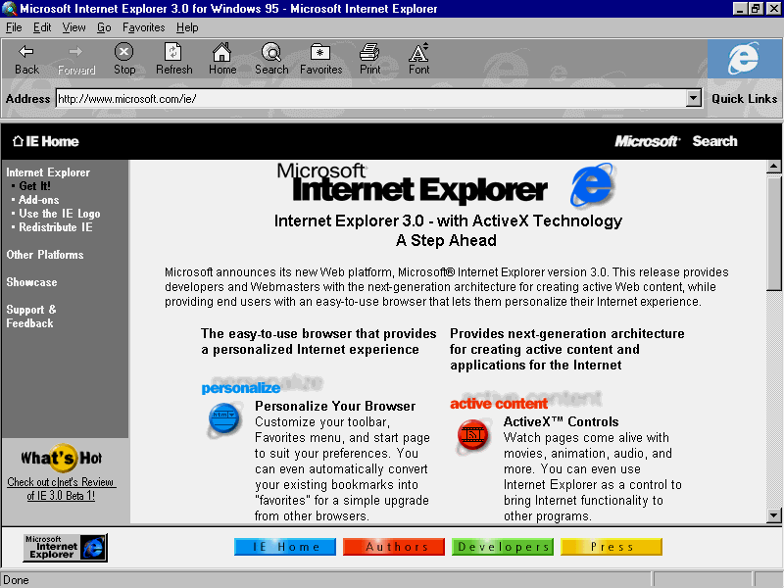
Task: Restore the Internet Explorer window size
Action: [x=756, y=9]
